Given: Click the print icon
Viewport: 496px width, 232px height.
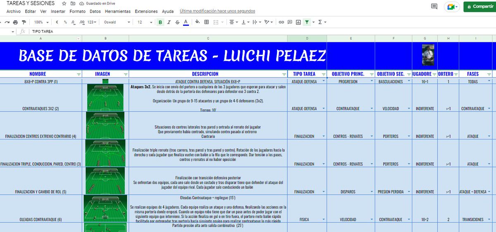Looking at the screenshot, I should (16, 22).
